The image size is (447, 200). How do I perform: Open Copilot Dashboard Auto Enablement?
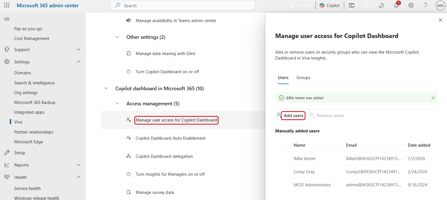point(171,138)
